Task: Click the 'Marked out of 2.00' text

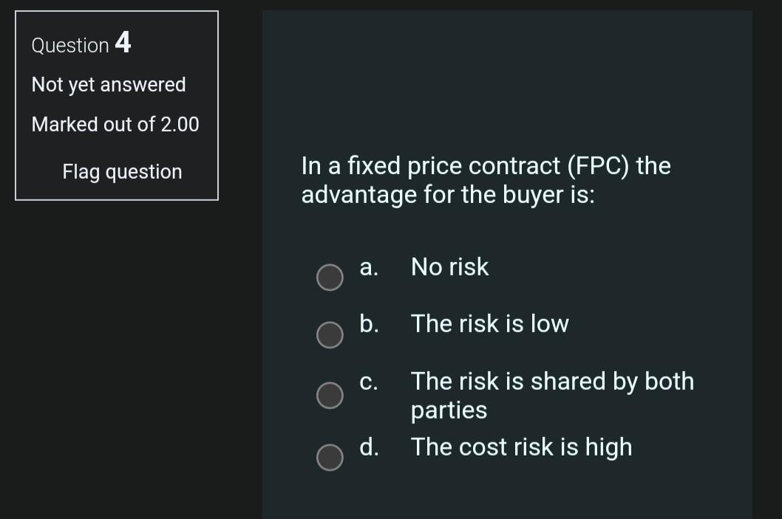Action: point(115,124)
